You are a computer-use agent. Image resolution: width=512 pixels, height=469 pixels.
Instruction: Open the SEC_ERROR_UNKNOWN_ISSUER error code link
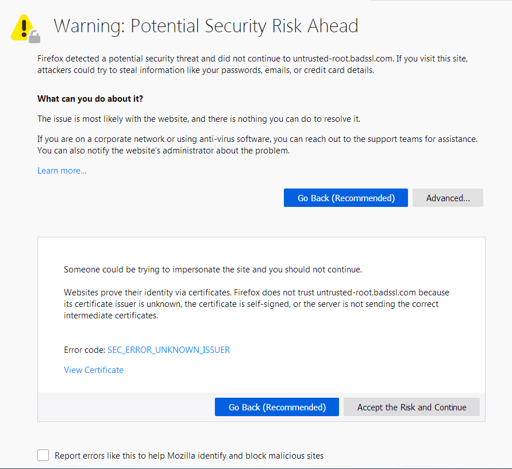pos(168,349)
